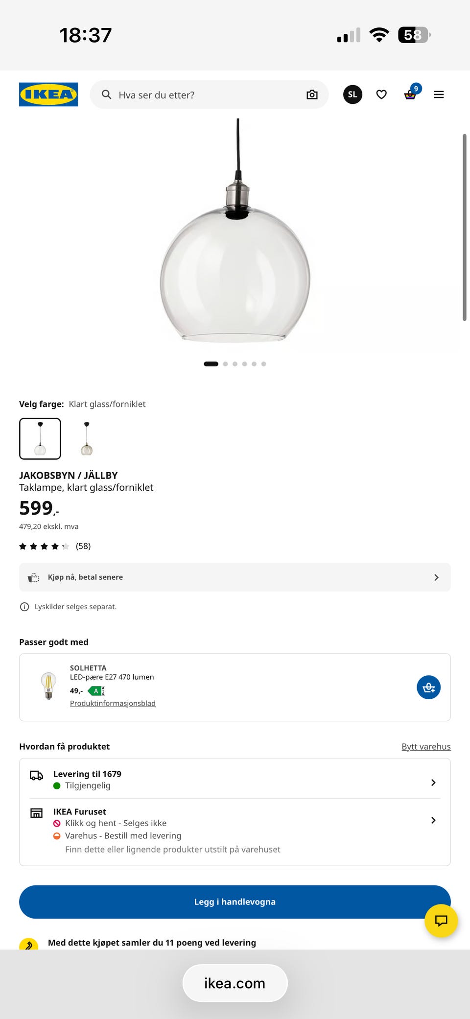Open the IKEA home logo
The height and width of the screenshot is (1019, 470).
(x=48, y=95)
